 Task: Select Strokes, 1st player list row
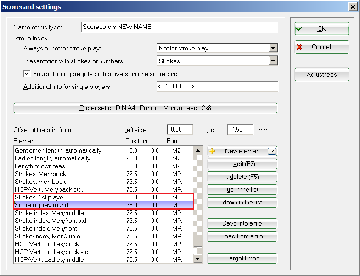coord(69,198)
